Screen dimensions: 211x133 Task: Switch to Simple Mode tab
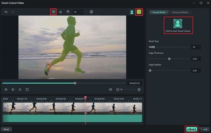(x=159, y=12)
